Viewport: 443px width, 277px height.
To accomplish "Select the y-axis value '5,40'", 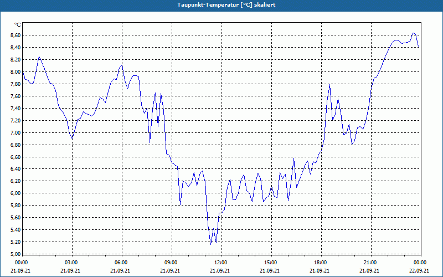I will [x=16, y=230].
